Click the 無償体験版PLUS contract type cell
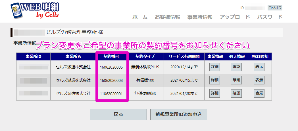This screenshot has height=131, width=298. tap(145, 67)
